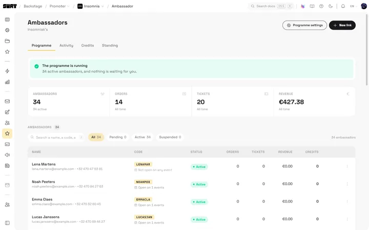Click the people icon above the sidebar collapse icon
Viewport: 369px width, 230px height.
(7, 204)
